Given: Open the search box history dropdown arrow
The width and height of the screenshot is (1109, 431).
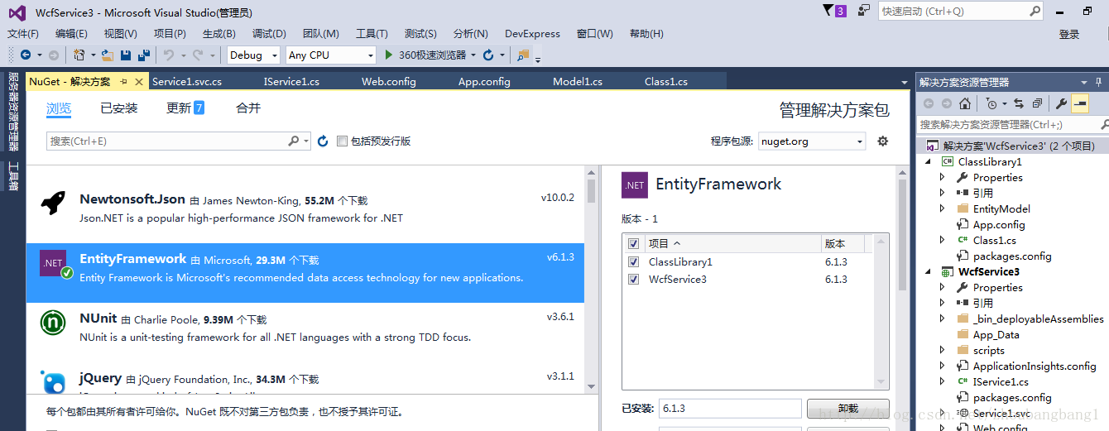Looking at the screenshot, I should pos(306,141).
